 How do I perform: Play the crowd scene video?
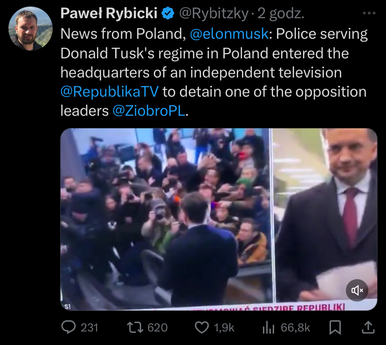[219, 219]
